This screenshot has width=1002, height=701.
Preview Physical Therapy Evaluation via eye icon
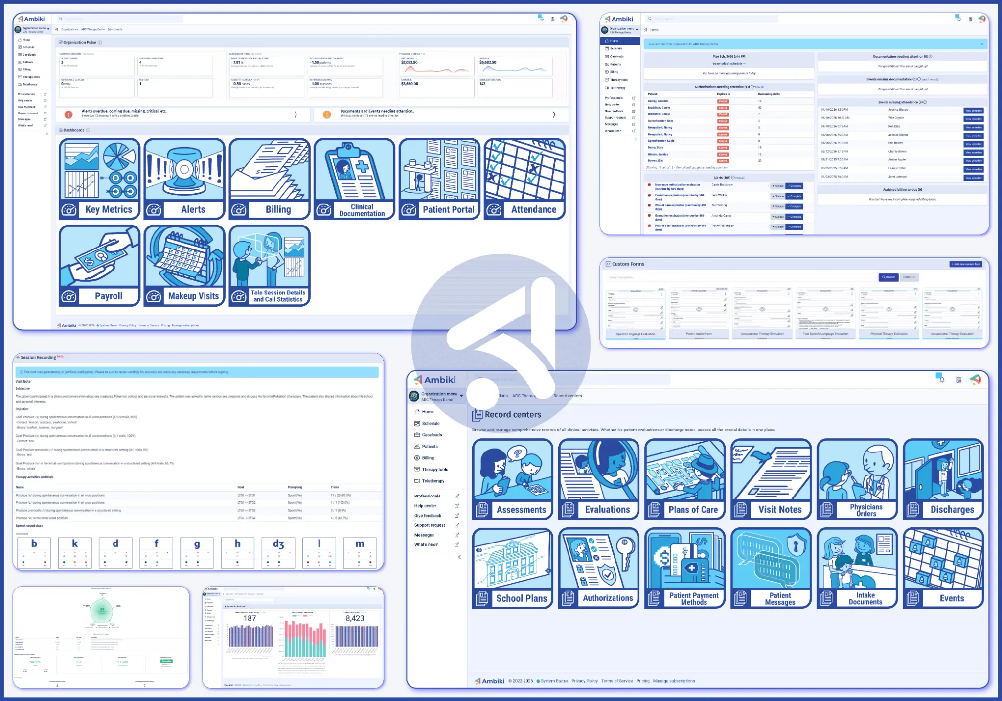tap(889, 309)
